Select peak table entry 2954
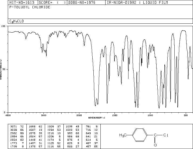Screen dimensions: 193x149 coord(13,136)
